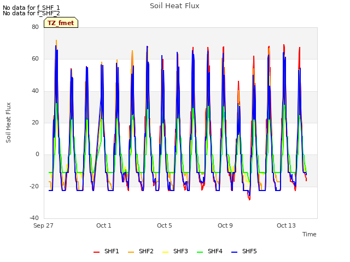Click the -20 y-axis tick label
This screenshot has width=350, height=262.
click(34, 186)
